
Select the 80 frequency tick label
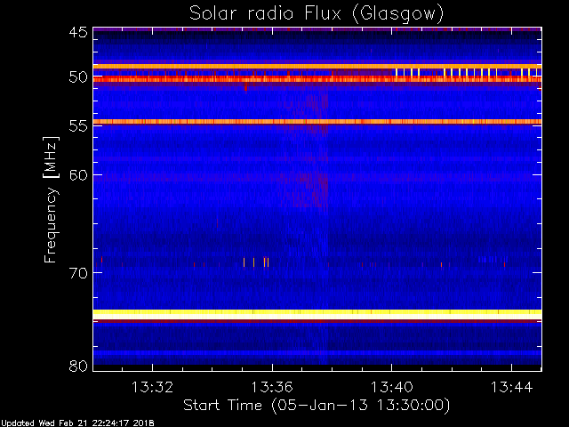click(78, 366)
